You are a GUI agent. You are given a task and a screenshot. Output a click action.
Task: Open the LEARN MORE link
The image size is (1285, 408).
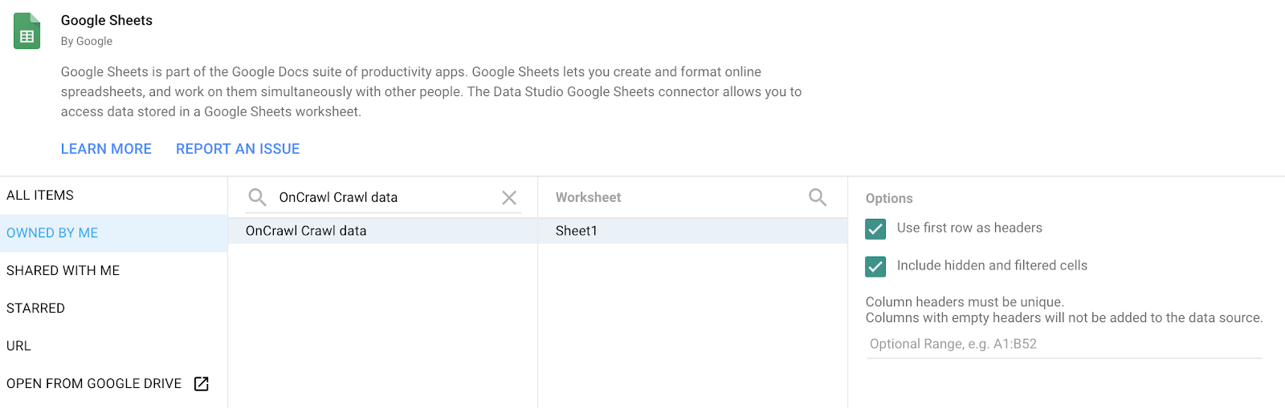[106, 149]
